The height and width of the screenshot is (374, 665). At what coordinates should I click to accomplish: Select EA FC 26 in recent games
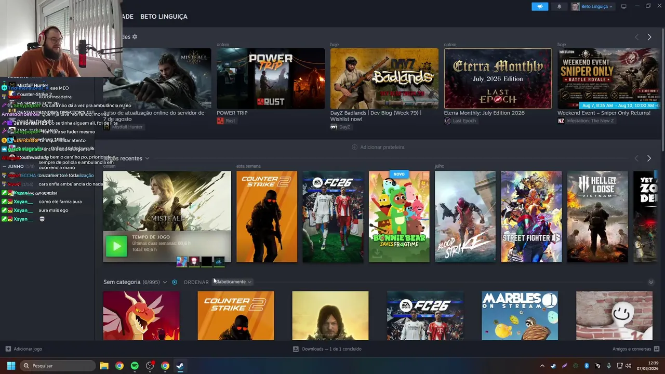point(333,217)
